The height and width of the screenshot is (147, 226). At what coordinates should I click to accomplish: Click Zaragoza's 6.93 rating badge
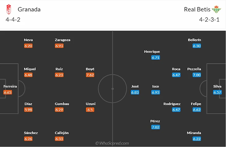[59, 46]
